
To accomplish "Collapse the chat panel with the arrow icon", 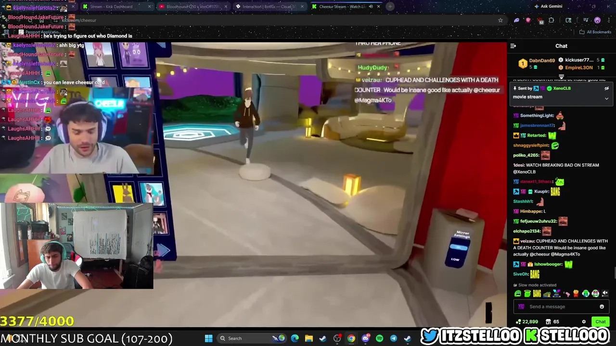I will click(513, 46).
